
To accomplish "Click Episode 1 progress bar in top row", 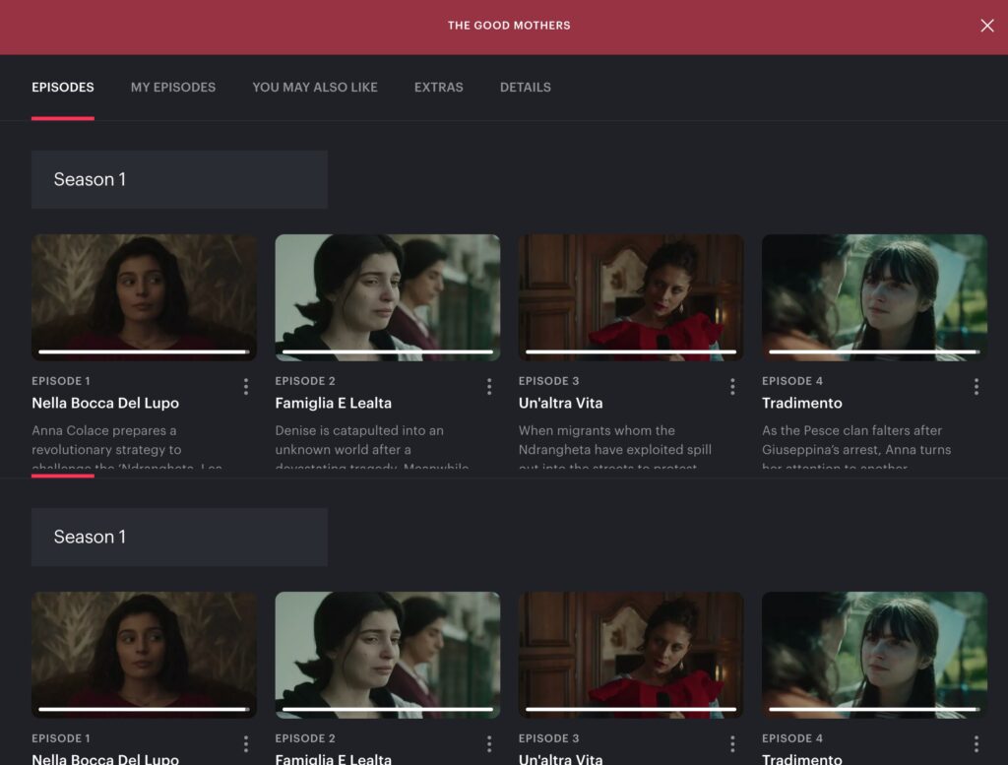I will pos(144,351).
